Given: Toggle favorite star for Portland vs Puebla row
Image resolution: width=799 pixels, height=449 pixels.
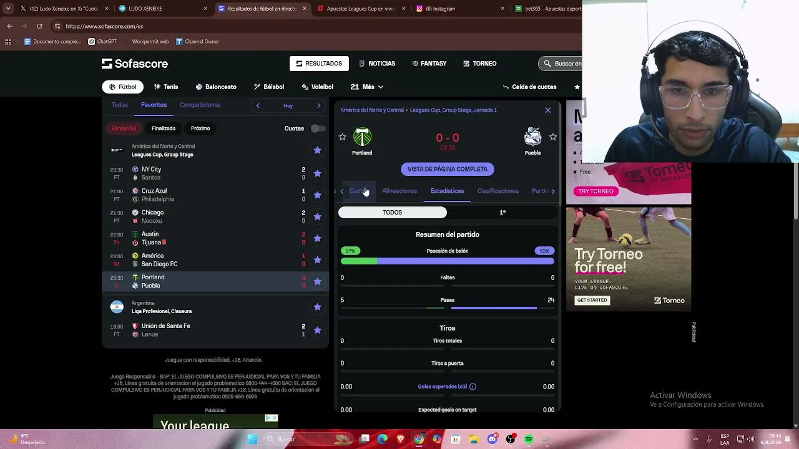Looking at the screenshot, I should click(x=317, y=282).
